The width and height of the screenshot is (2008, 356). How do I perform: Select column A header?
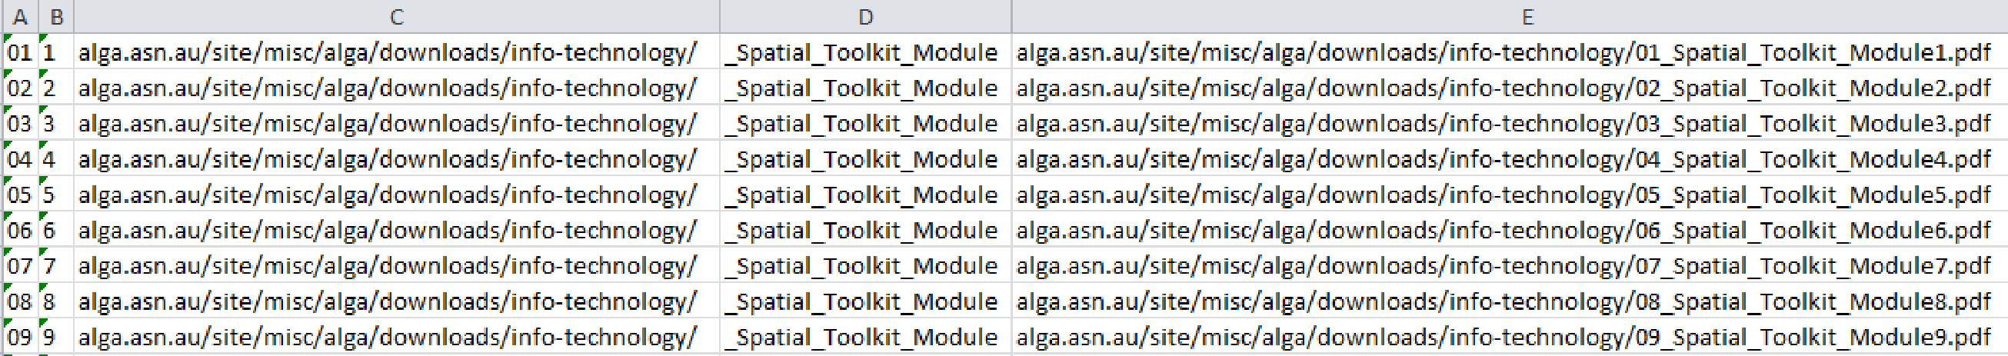(20, 16)
